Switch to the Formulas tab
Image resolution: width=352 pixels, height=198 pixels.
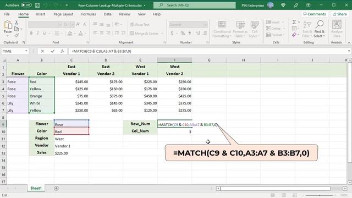(89, 14)
